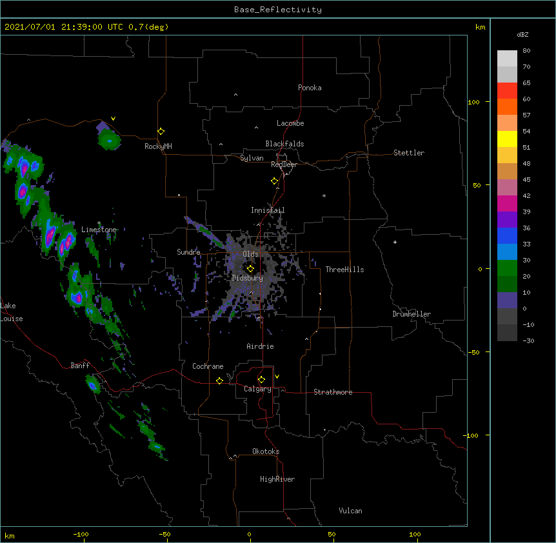This screenshot has height=543, width=556.
Task: Click the slate-blue 0-10 dBZ legend swatch
Action: pyautogui.click(x=507, y=301)
